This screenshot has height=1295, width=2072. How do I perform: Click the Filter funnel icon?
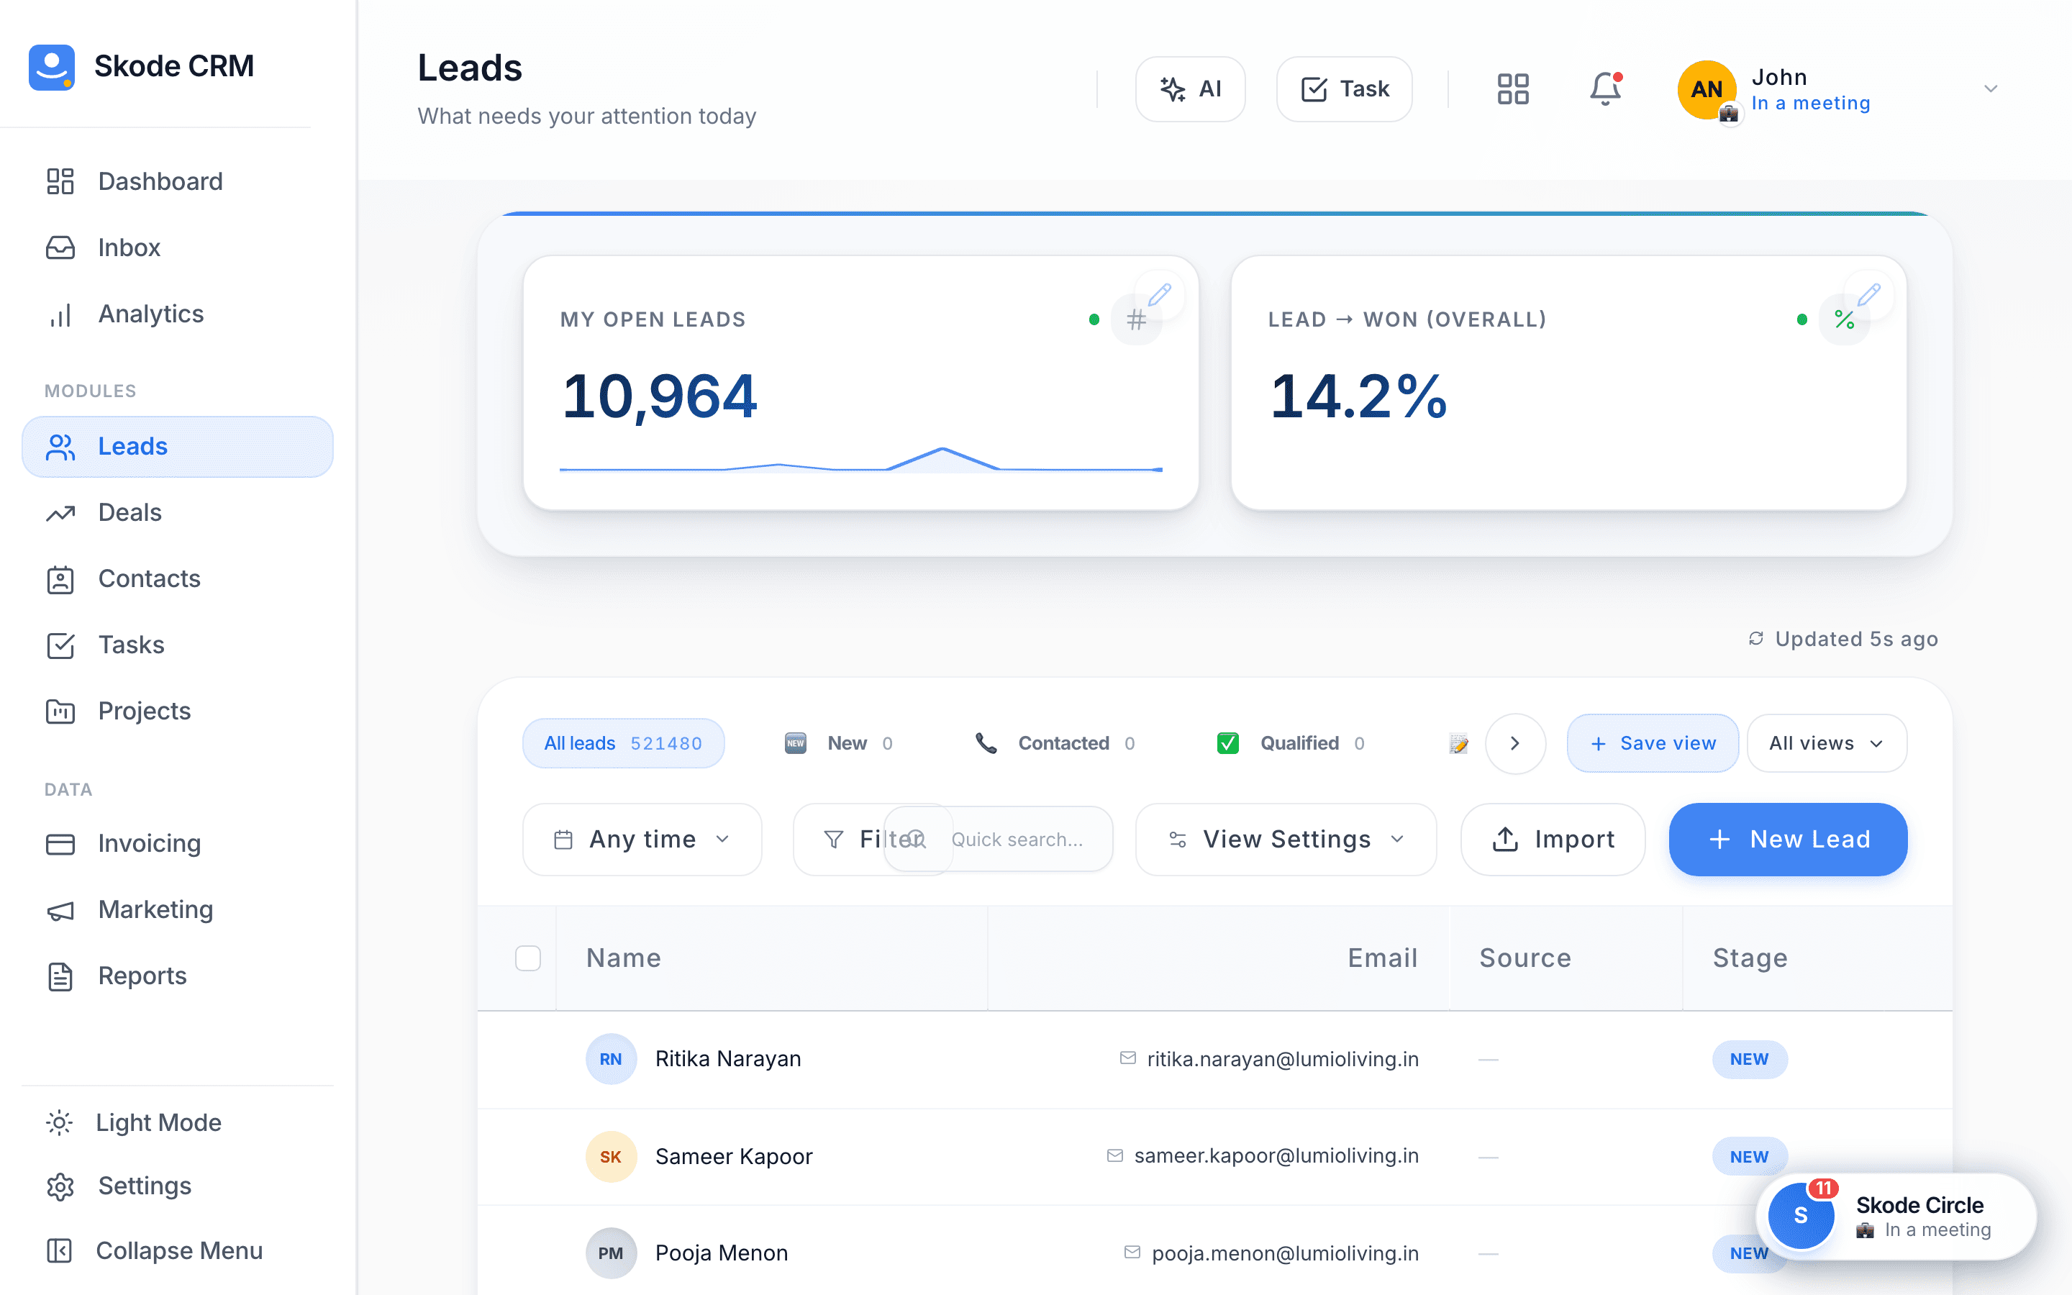tap(833, 840)
